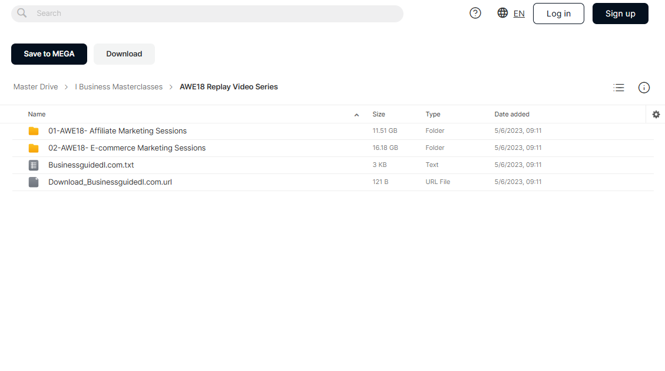Image resolution: width=665 pixels, height=371 pixels.
Task: Click breadcrumb chevron after Master Drive
Action: tap(66, 87)
